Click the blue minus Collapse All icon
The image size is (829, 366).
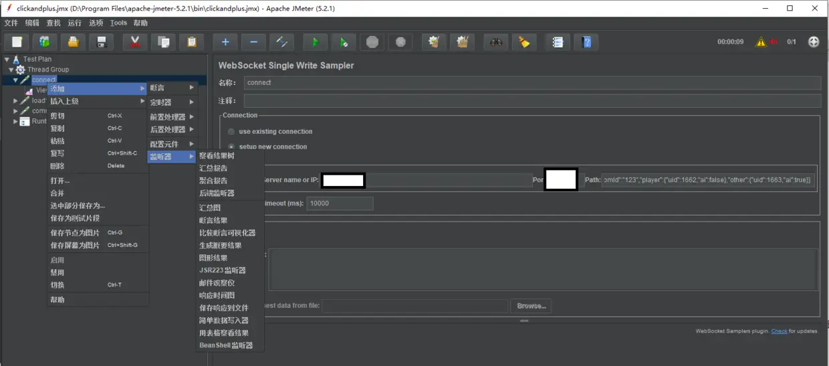253,42
